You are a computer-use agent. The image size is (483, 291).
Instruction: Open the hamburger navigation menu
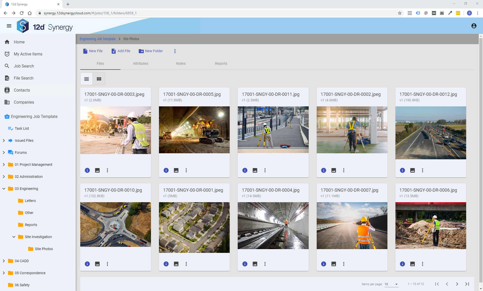point(9,26)
